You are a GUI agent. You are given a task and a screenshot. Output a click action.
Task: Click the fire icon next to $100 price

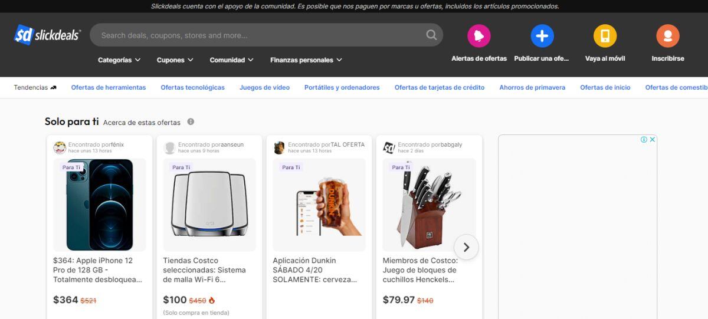coord(212,300)
